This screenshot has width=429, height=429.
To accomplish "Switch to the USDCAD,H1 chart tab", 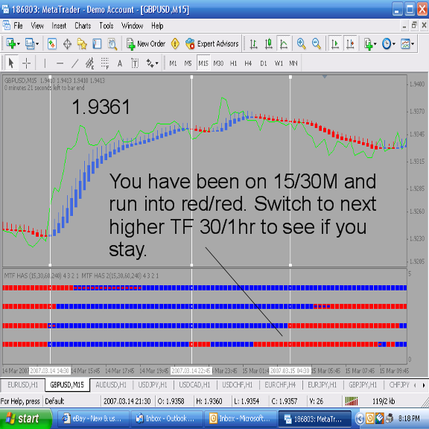I will click(x=194, y=385).
